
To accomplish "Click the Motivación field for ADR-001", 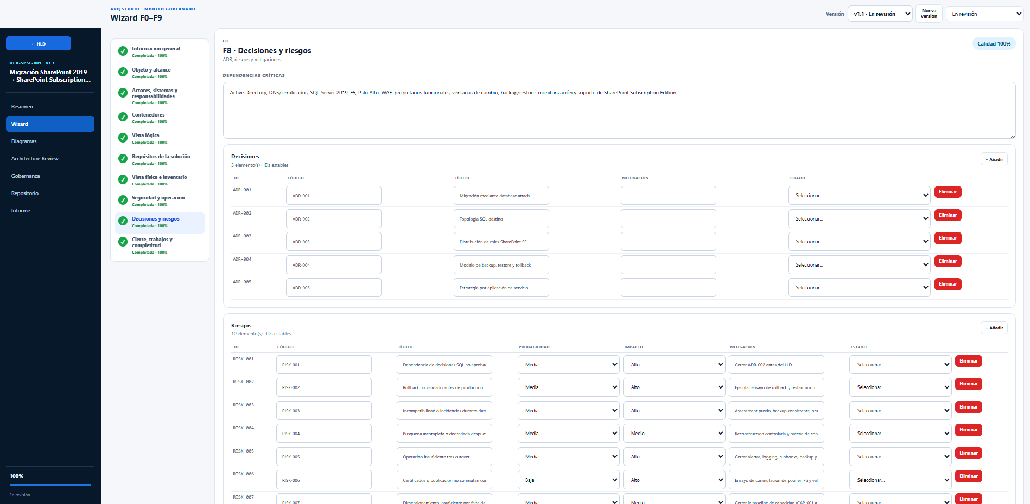I will coord(669,196).
